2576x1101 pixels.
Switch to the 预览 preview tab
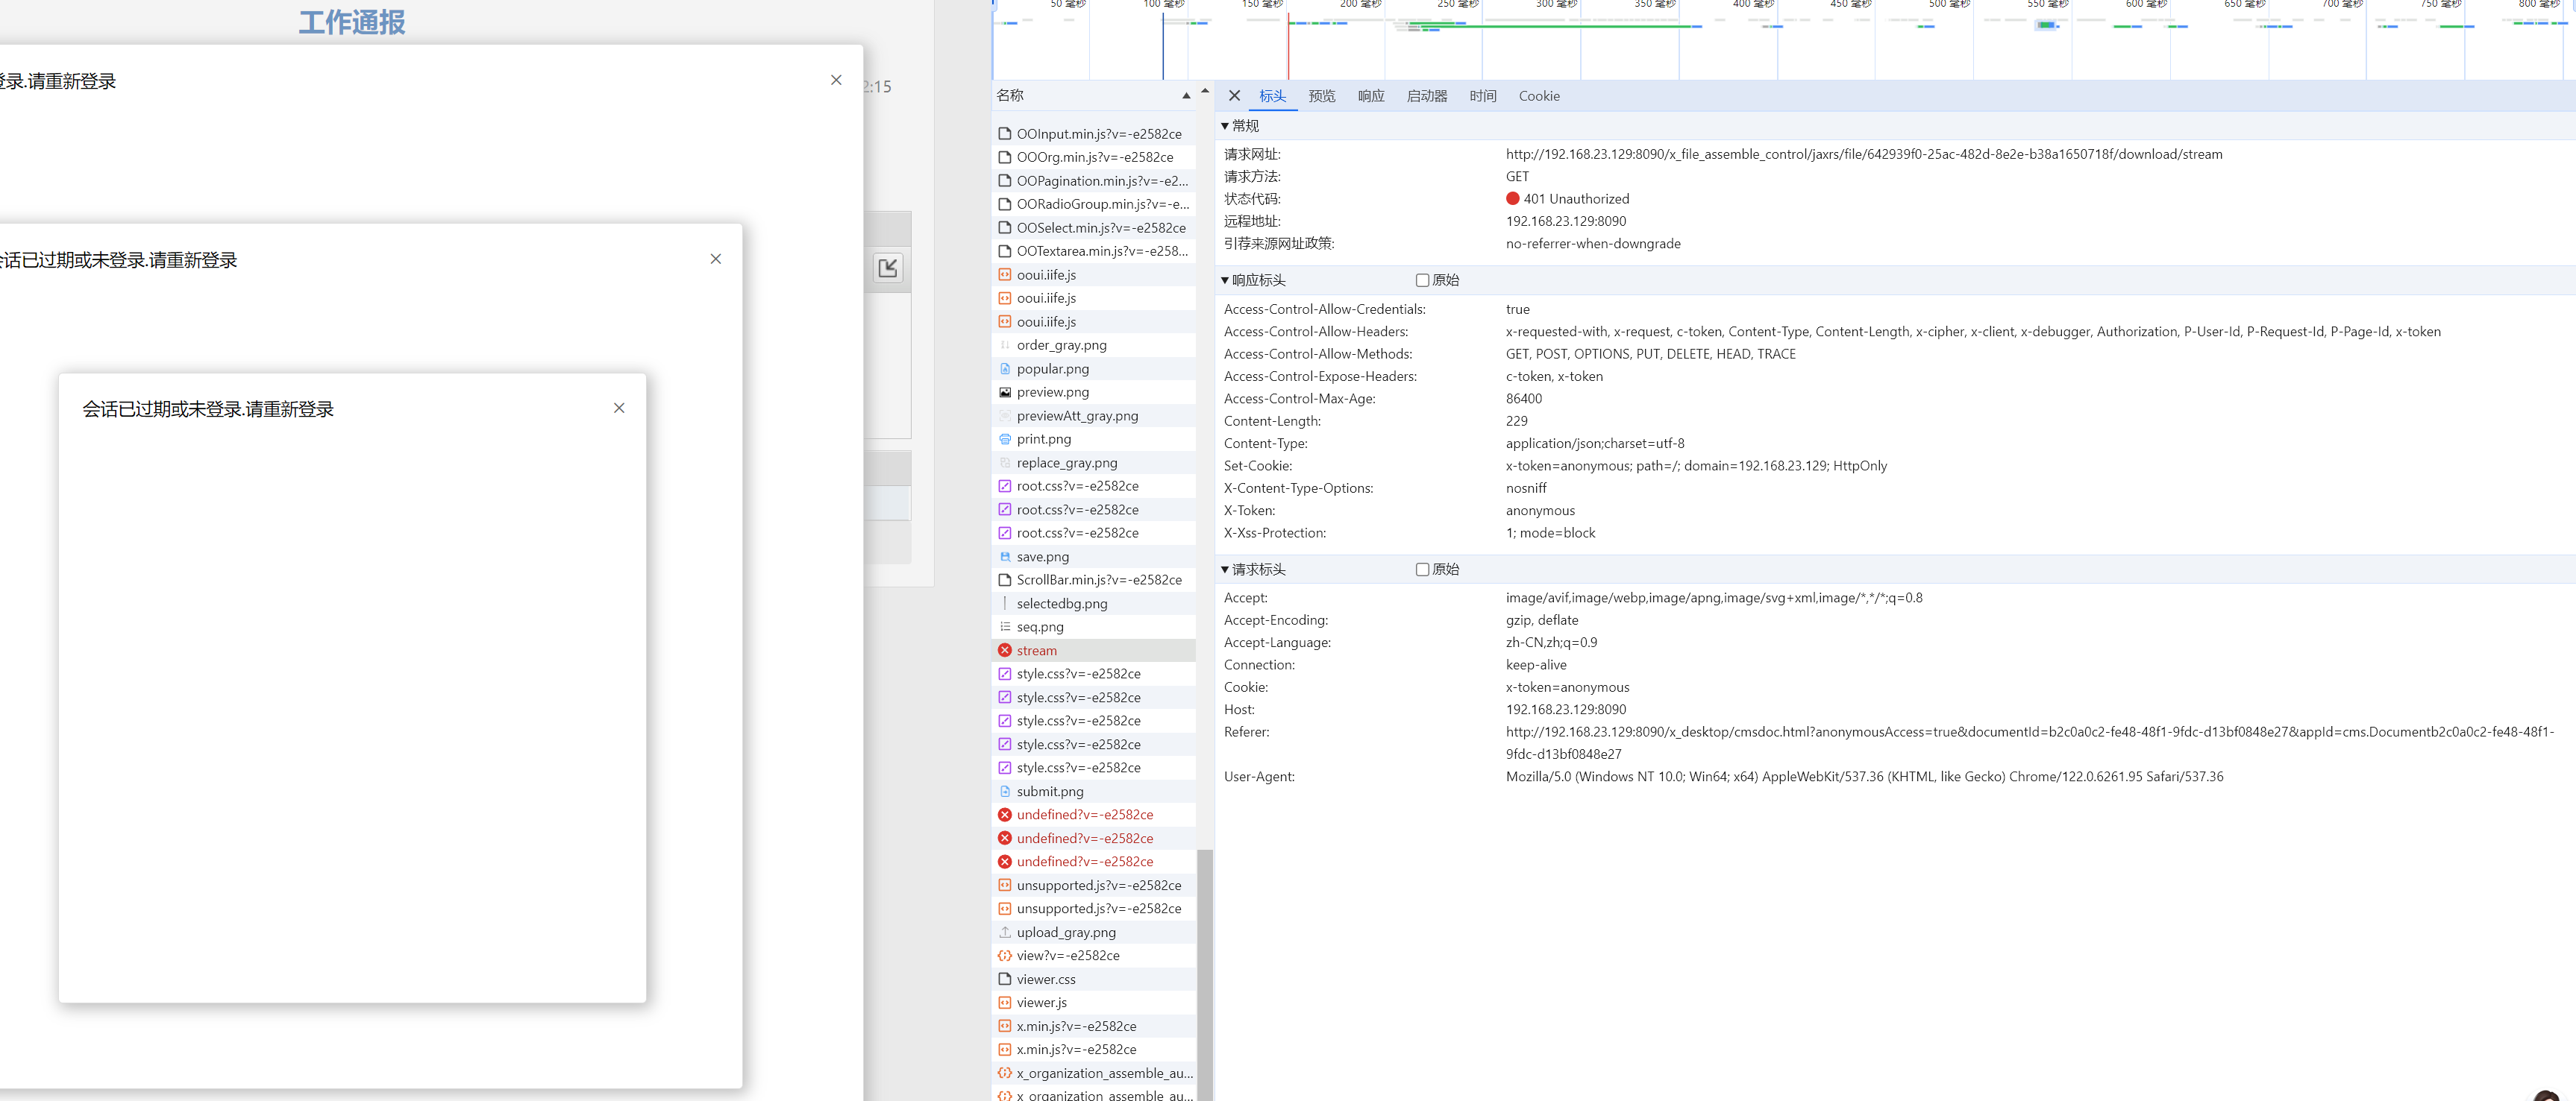[x=1321, y=96]
